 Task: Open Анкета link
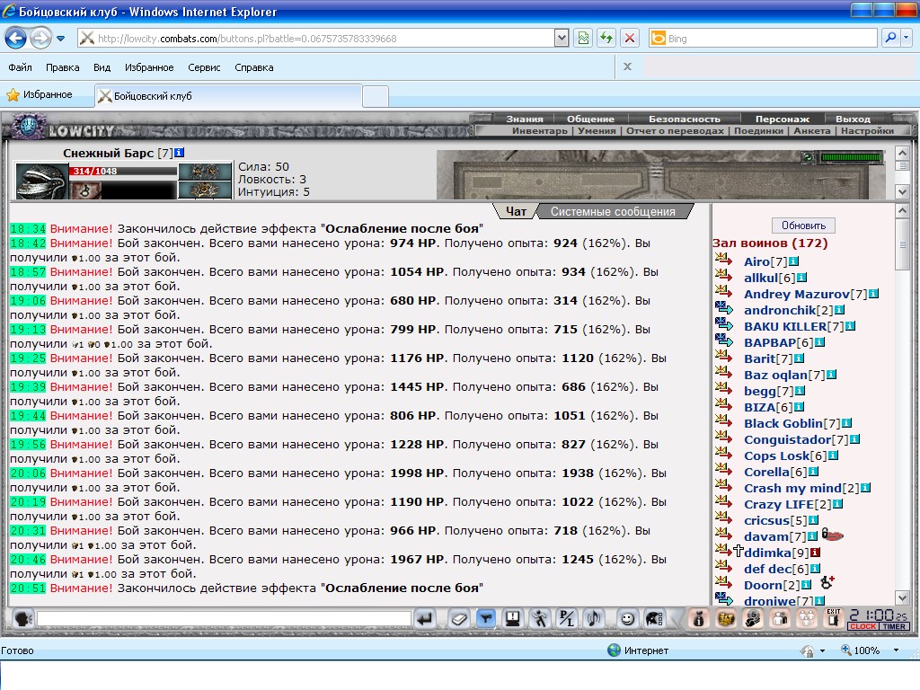(x=812, y=130)
